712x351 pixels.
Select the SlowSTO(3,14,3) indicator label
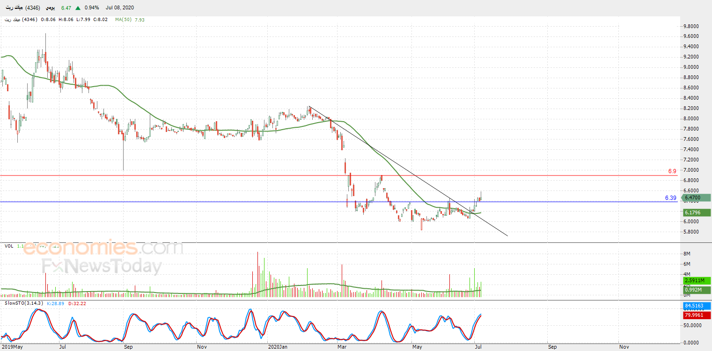pos(24,303)
